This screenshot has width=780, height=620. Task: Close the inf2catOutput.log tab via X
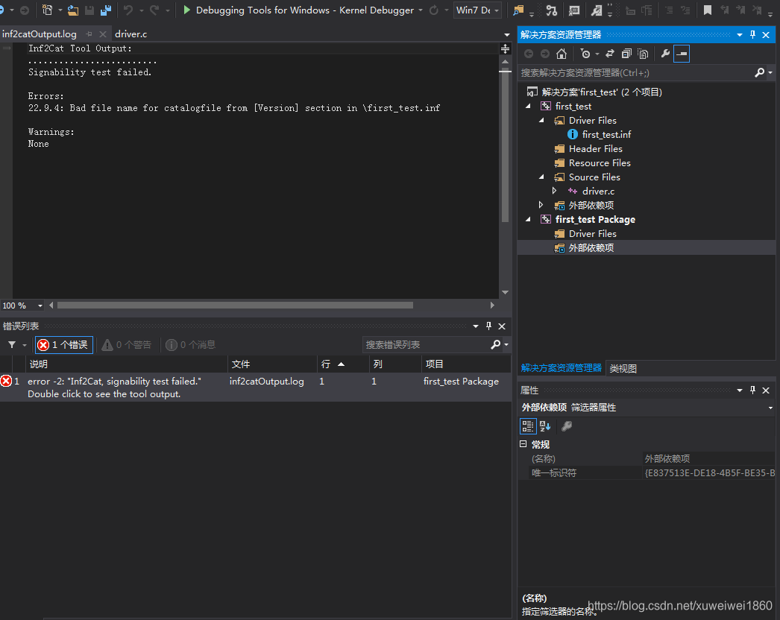102,34
